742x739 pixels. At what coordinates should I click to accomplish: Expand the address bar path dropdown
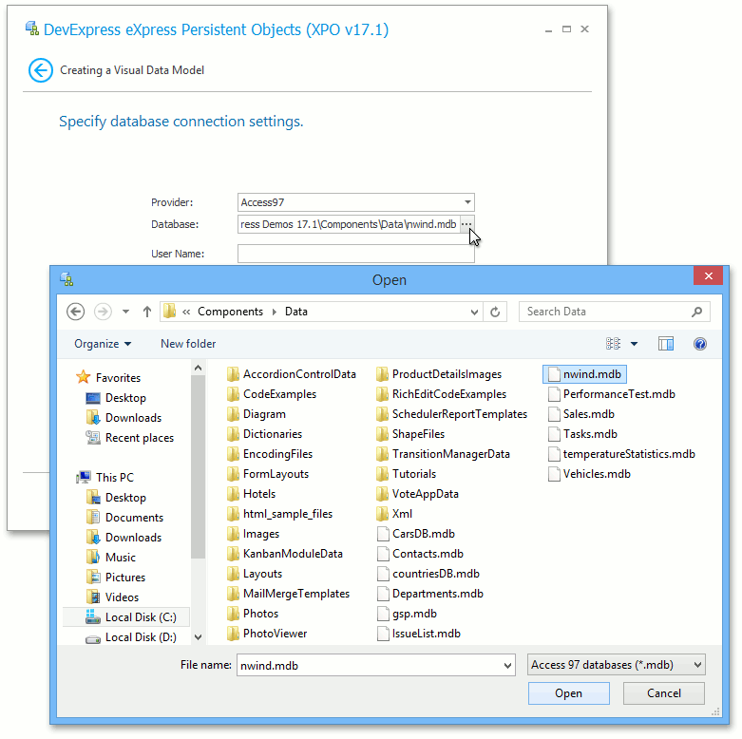coord(474,312)
